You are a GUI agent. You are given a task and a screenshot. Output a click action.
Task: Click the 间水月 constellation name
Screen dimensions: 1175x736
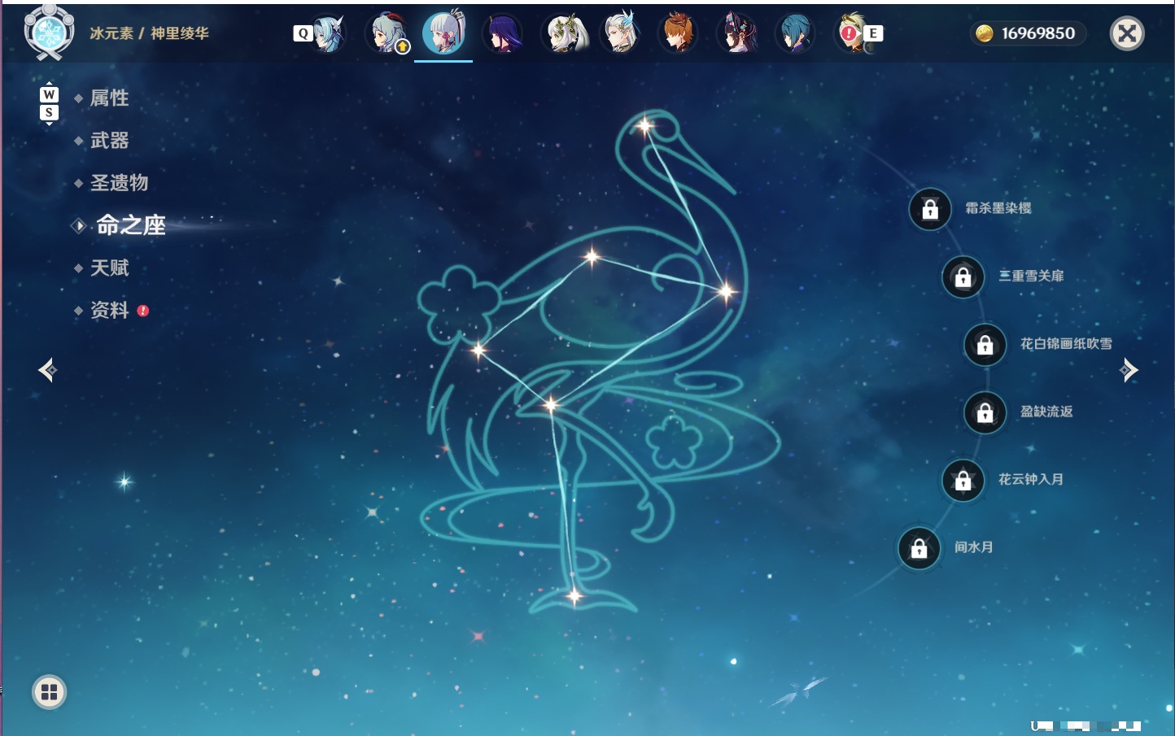click(974, 547)
